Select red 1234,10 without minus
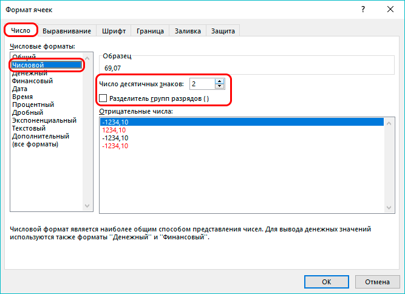Screen dimensions: 405x294 pyautogui.click(x=242, y=130)
